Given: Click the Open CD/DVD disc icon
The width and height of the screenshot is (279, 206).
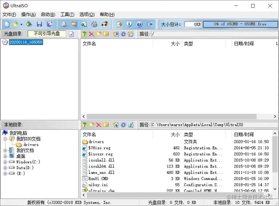Looking at the screenshot, I should 29,24.
